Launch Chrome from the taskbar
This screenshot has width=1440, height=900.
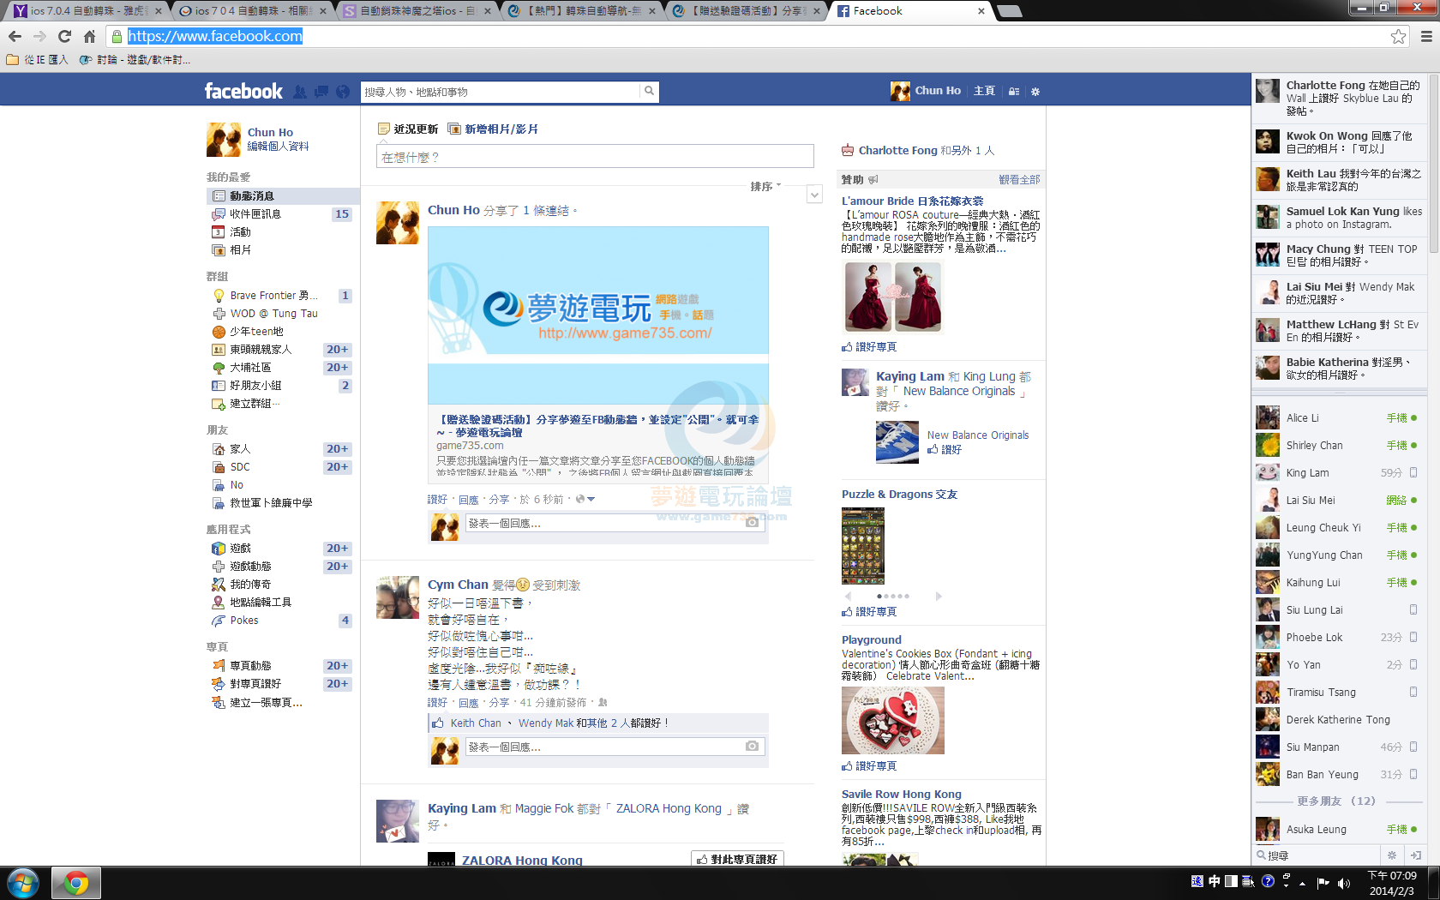click(x=77, y=883)
